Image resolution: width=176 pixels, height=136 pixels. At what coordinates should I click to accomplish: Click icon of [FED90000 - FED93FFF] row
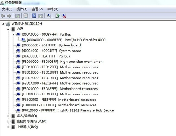18,94
